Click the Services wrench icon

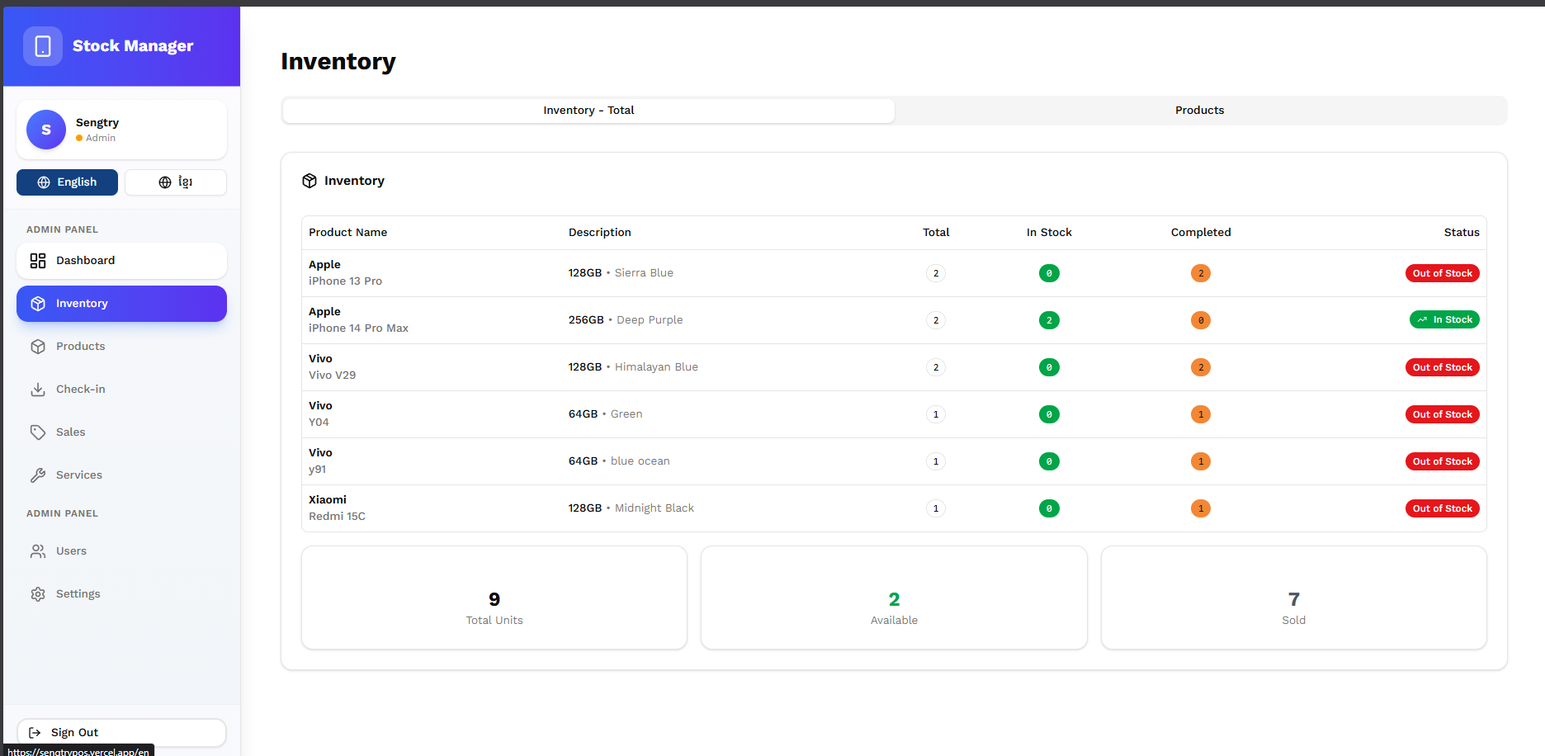coord(38,475)
